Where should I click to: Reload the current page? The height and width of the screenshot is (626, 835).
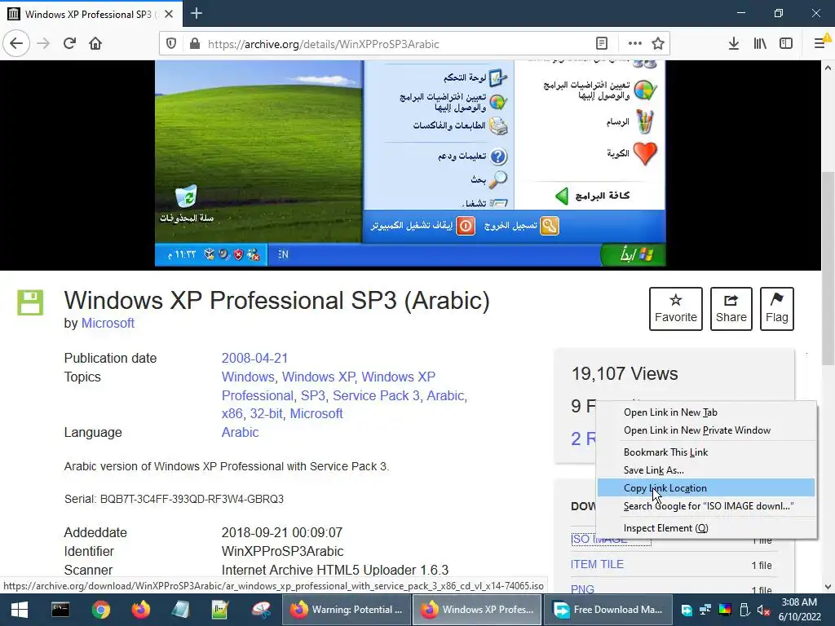pos(70,44)
